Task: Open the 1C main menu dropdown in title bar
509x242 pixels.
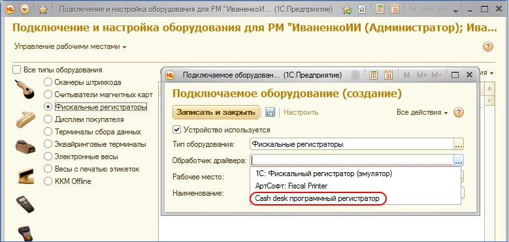Action: (x=25, y=10)
